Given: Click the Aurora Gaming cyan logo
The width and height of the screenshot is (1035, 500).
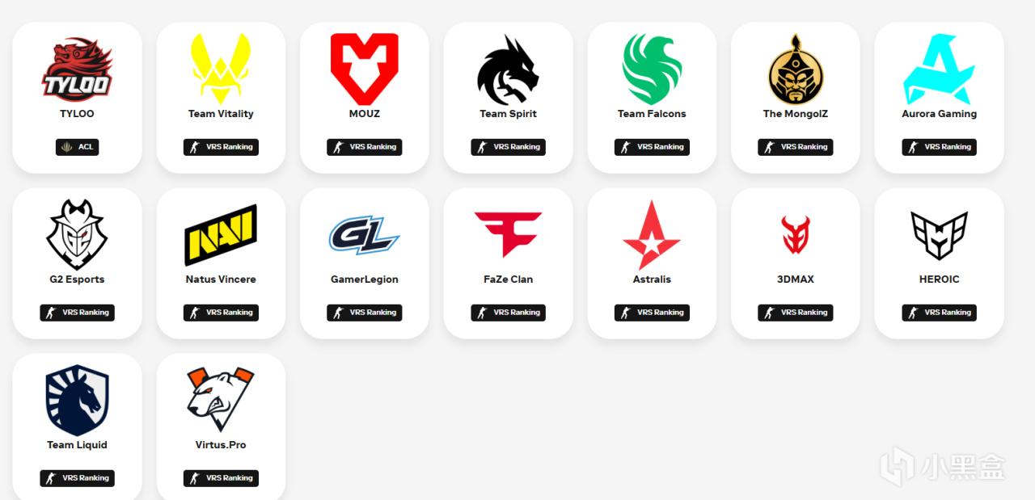Looking at the screenshot, I should tap(939, 69).
